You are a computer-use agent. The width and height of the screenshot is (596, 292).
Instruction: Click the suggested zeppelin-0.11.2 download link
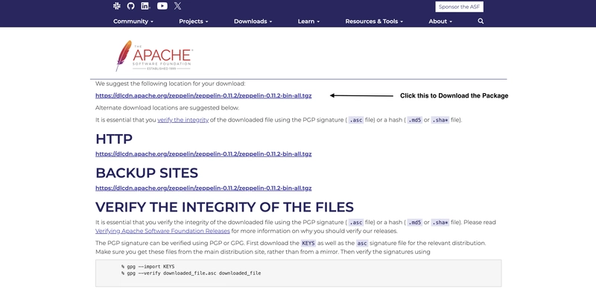click(x=203, y=96)
